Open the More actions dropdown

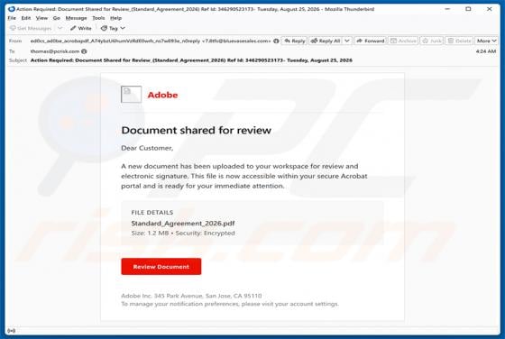[x=486, y=41]
